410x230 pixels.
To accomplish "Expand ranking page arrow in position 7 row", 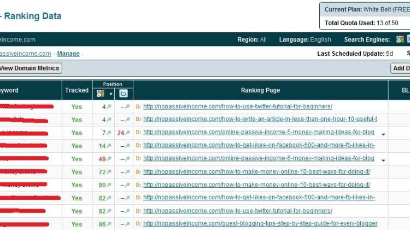I will [383, 134].
